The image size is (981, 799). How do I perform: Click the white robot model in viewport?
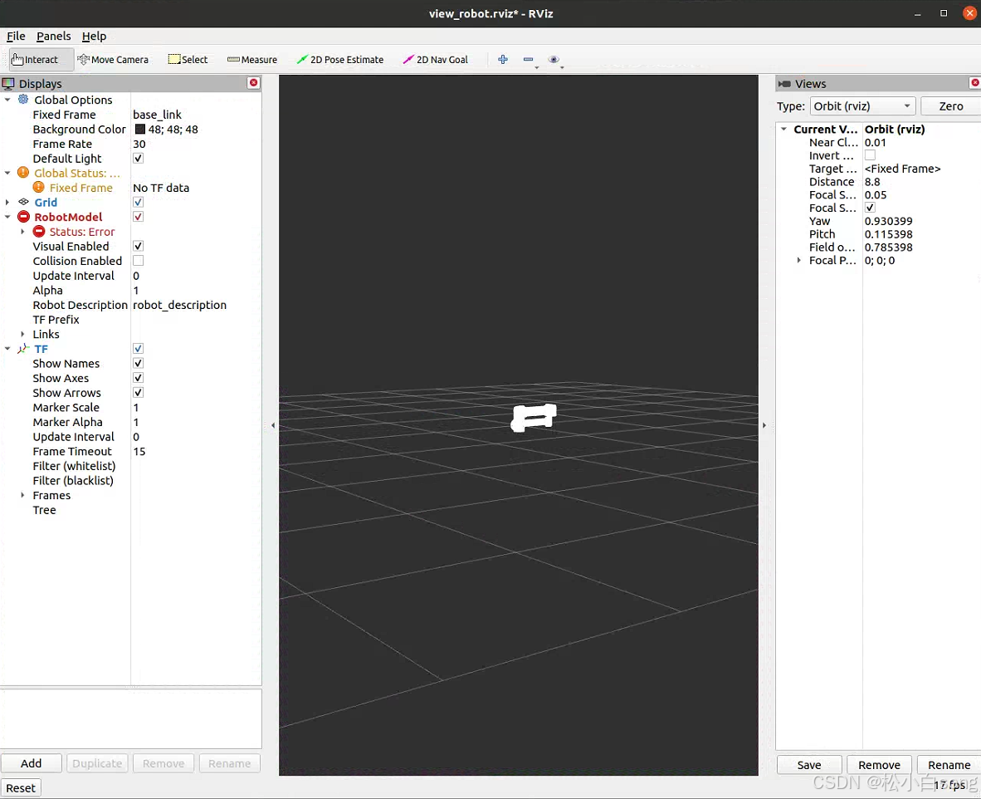click(534, 418)
